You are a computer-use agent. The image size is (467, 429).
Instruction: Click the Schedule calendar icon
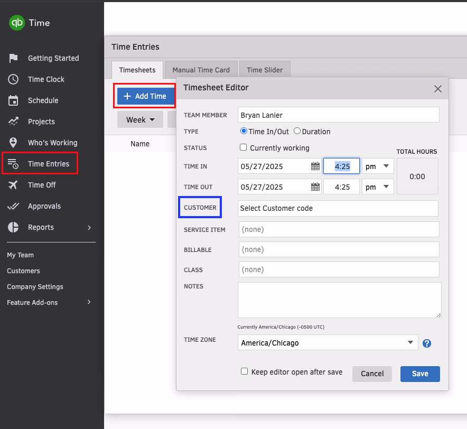[13, 100]
